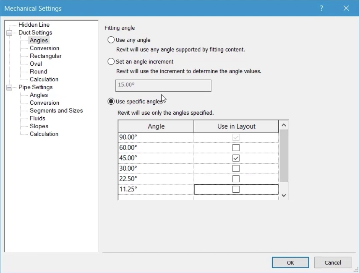
Task: Select the 22.50° angle cell
Action: click(x=156, y=179)
